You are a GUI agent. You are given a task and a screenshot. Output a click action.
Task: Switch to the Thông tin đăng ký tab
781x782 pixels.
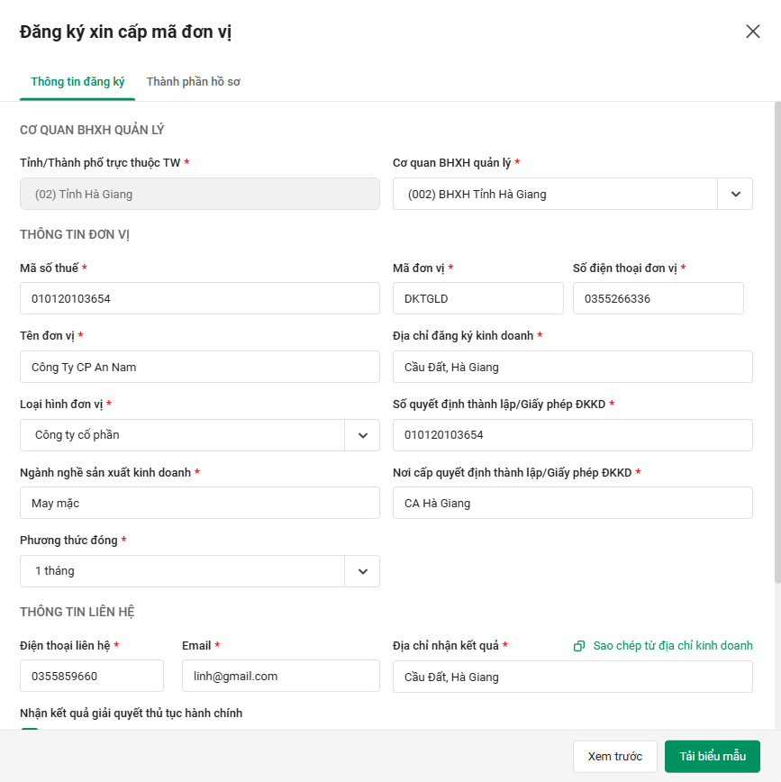click(x=77, y=82)
